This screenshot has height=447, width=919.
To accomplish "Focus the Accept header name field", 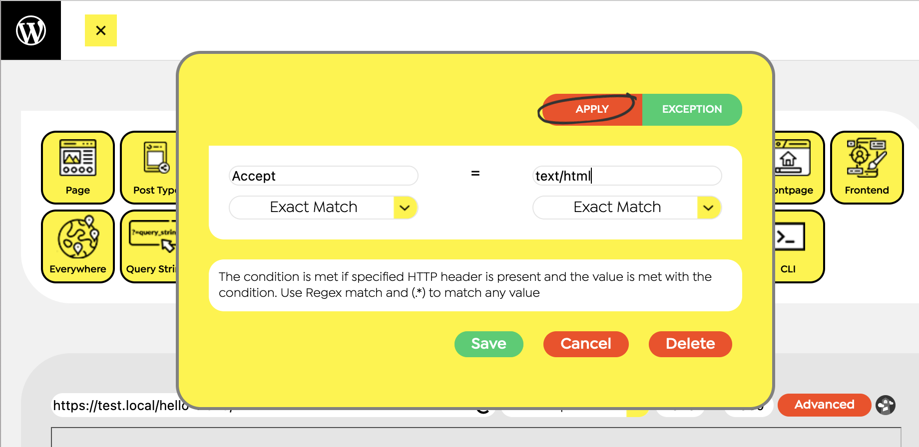I will (323, 176).
